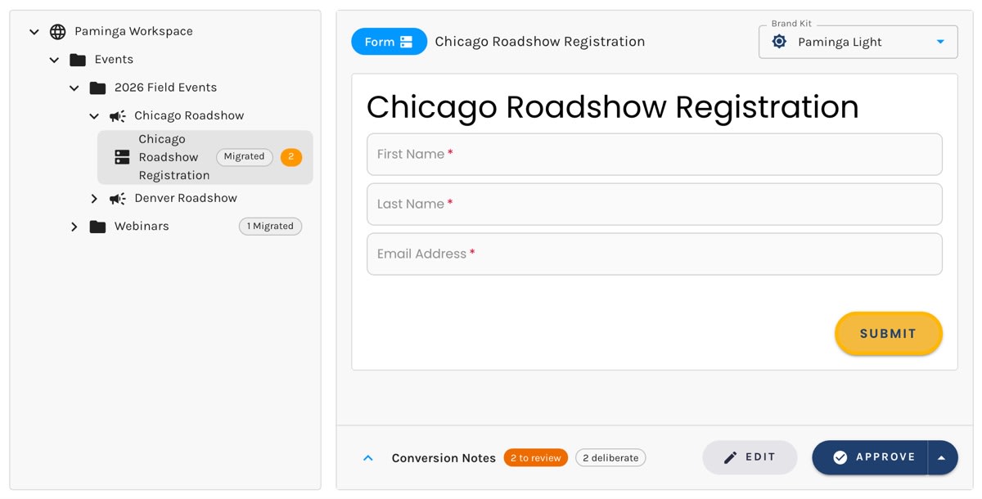Click the '1 Migrated' badge on Webinars
982x499 pixels.
click(270, 227)
